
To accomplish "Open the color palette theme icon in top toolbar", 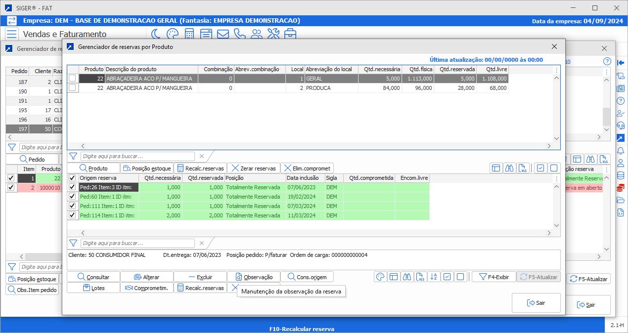I will click(172, 34).
